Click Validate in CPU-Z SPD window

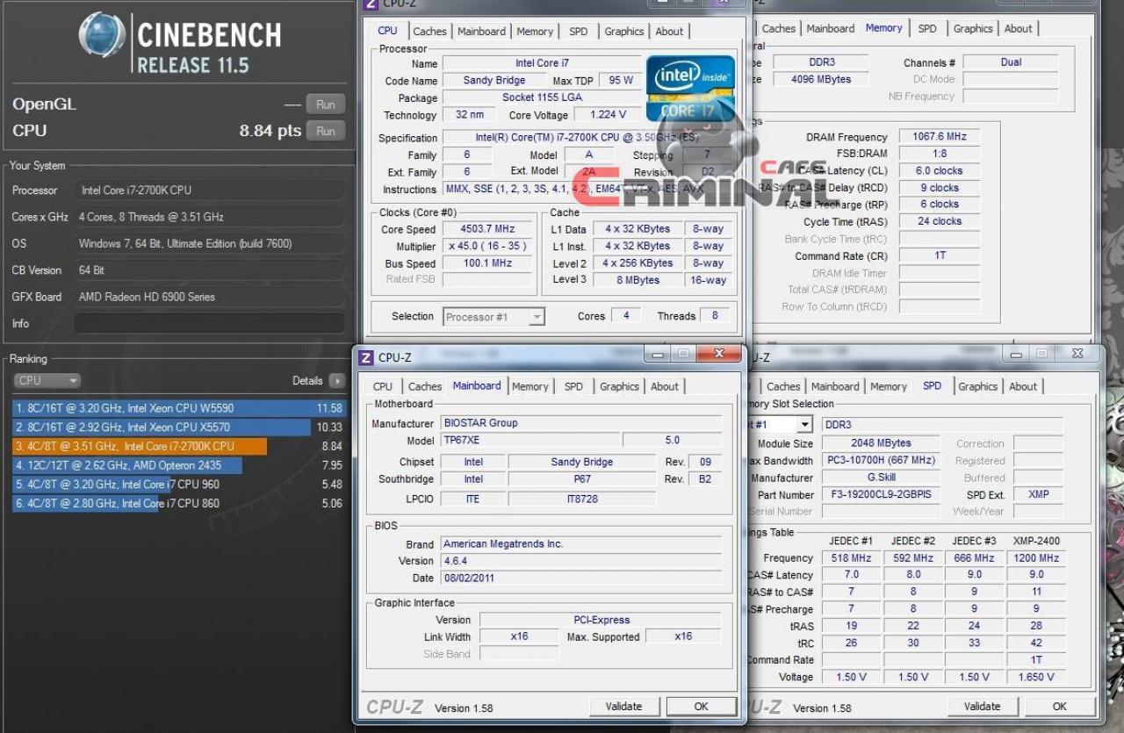pyautogui.click(x=982, y=707)
